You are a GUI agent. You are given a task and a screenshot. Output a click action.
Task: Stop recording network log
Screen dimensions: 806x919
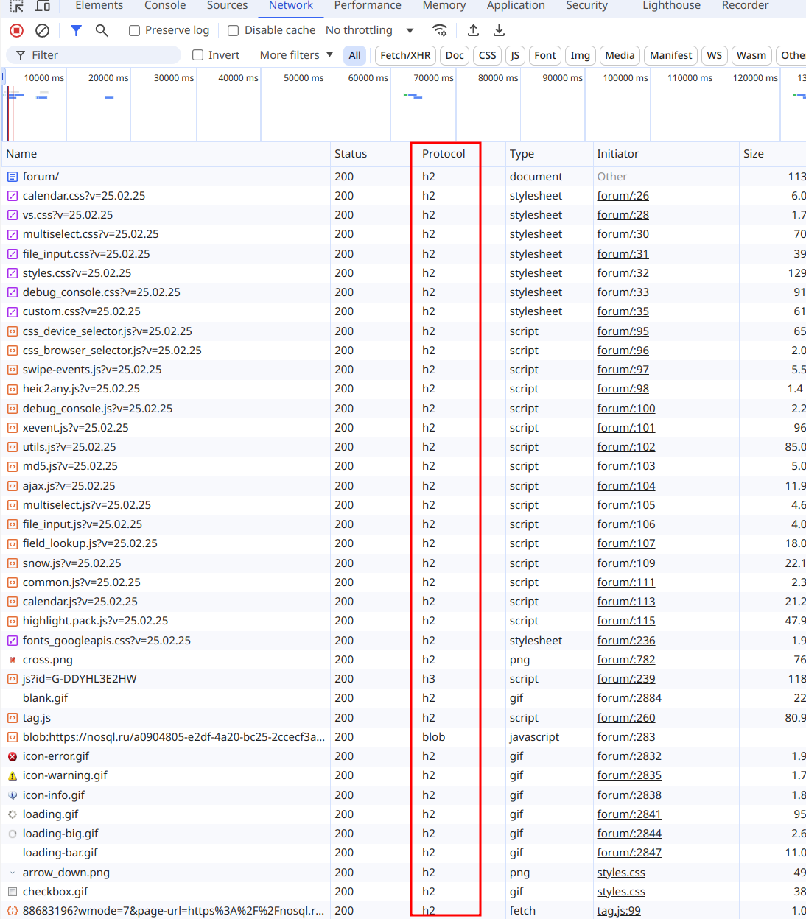click(16, 30)
